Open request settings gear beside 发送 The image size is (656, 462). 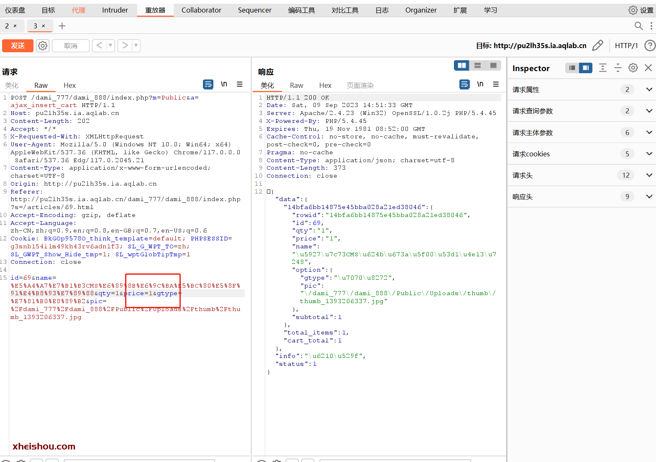pyautogui.click(x=43, y=46)
